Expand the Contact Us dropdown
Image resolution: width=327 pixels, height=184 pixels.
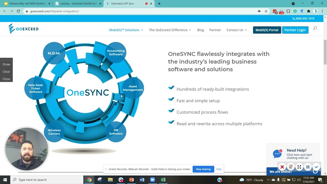237,30
